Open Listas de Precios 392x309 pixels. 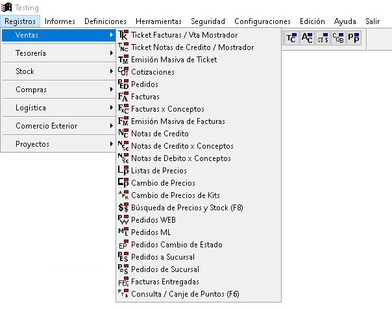click(x=158, y=171)
